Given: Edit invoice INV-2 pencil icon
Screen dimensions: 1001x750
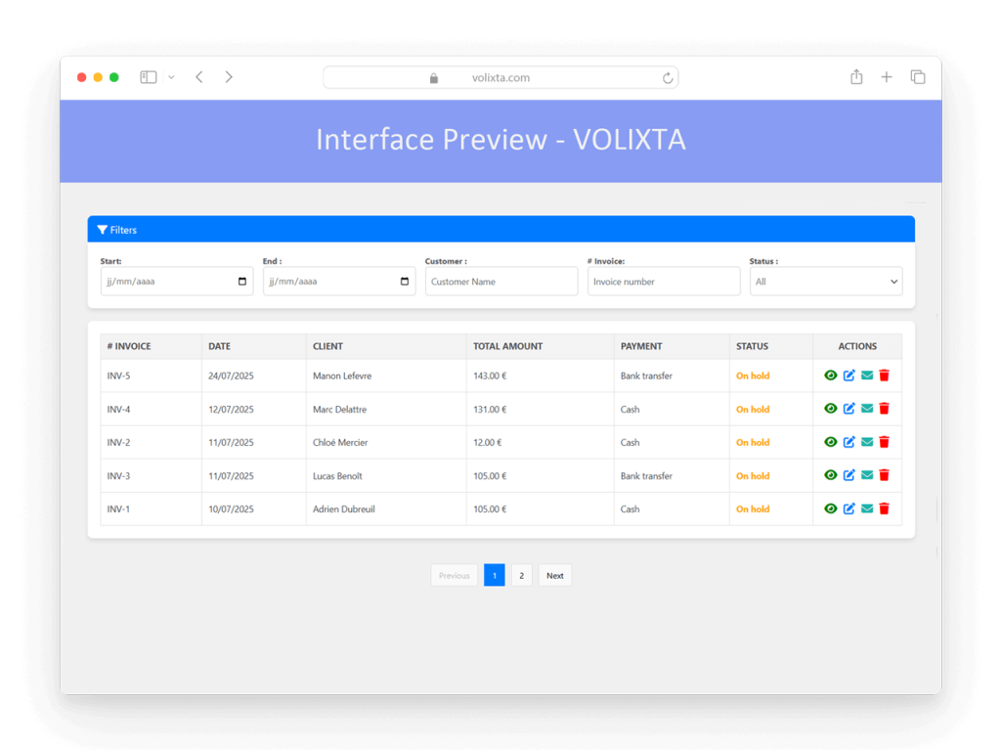Looking at the screenshot, I should coord(849,442).
